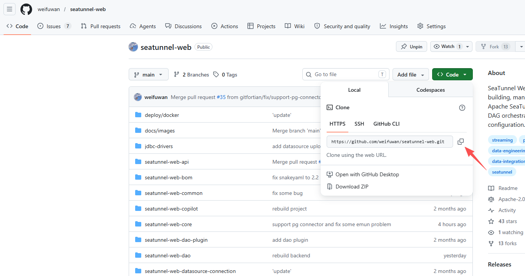Open the hamburger navigation menu

[10, 9]
